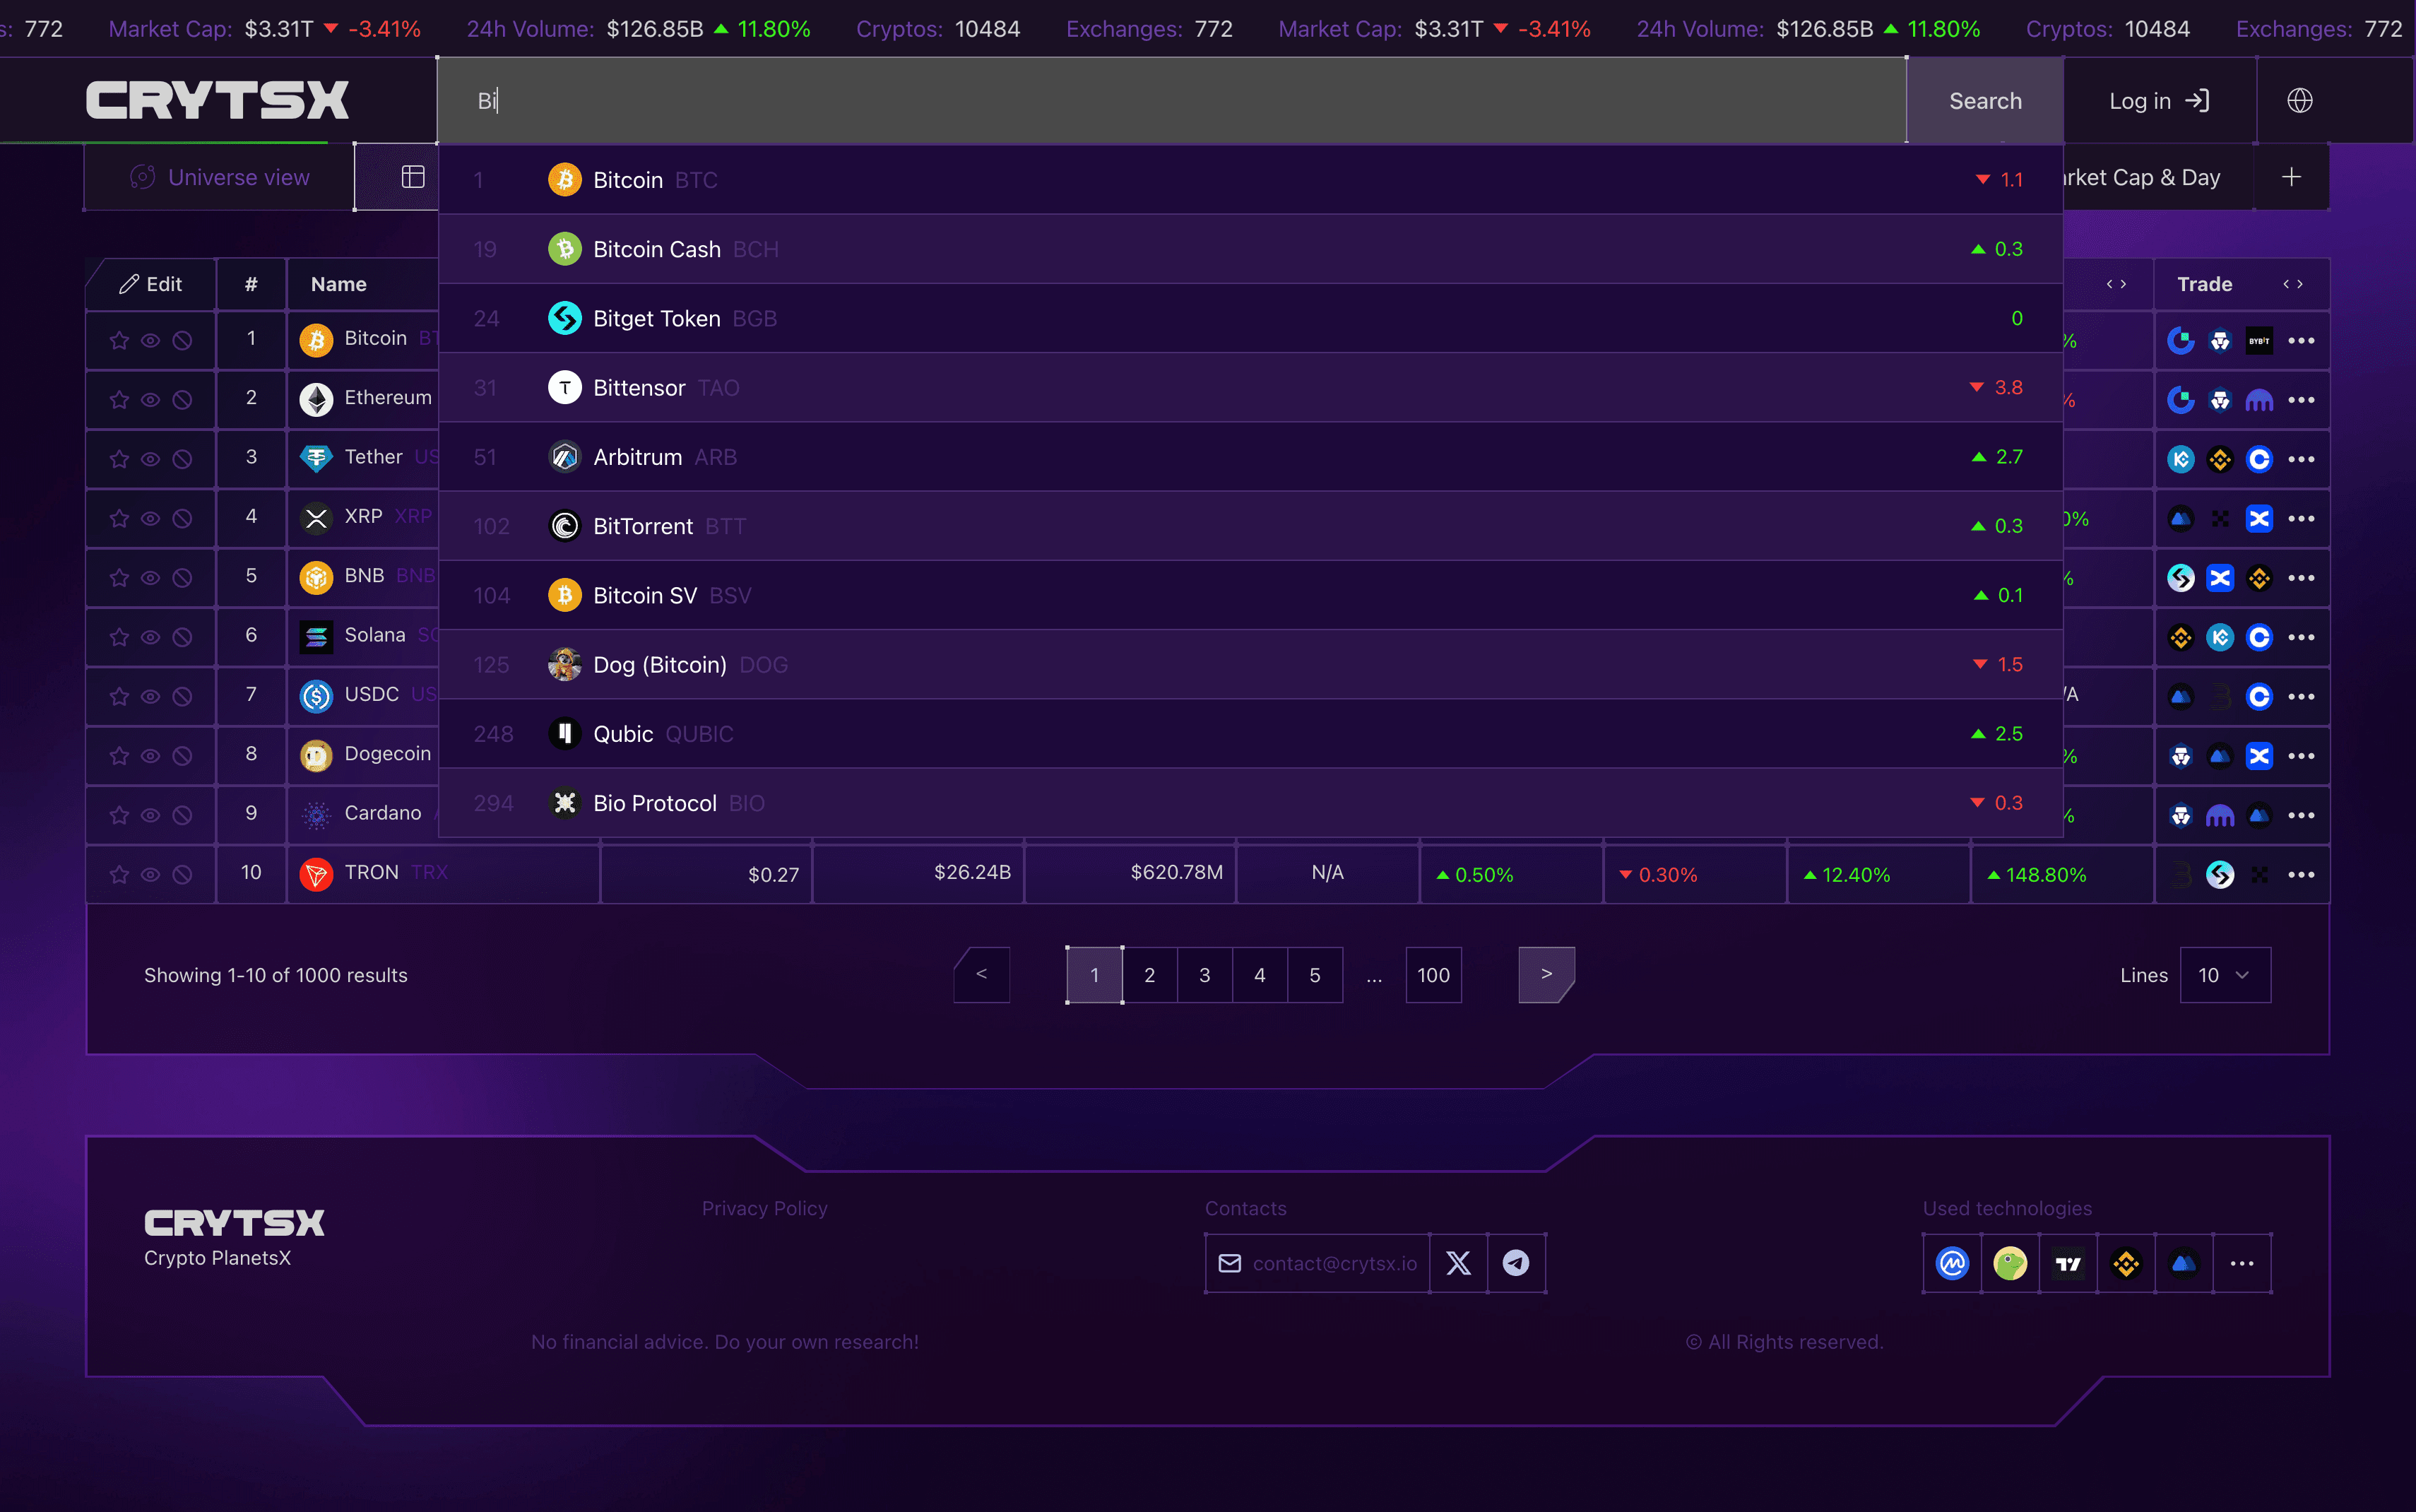Select Bitget Token BGB search suggestion

click(x=1250, y=318)
